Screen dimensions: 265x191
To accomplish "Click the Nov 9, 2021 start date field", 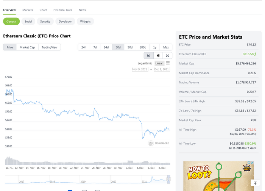I will [140, 69].
